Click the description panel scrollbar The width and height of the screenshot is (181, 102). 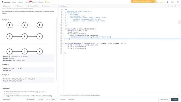57,49
